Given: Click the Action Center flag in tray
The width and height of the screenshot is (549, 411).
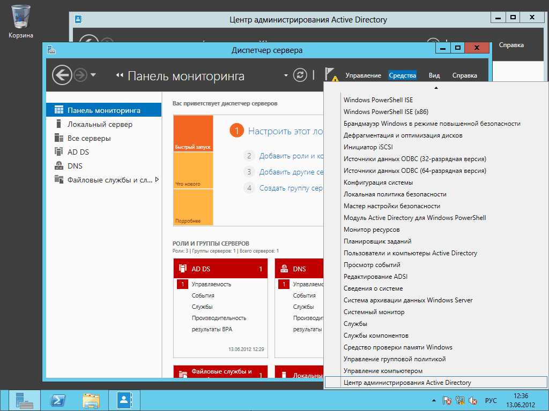Looking at the screenshot, I should (447, 400).
